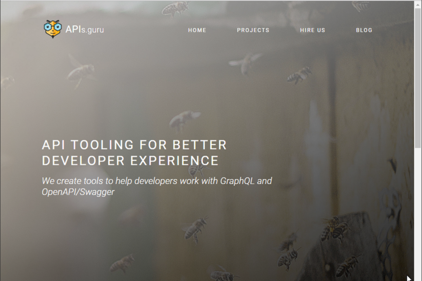Click the subtitle about GraphQL and OpenAPI/Swagger

click(x=157, y=186)
